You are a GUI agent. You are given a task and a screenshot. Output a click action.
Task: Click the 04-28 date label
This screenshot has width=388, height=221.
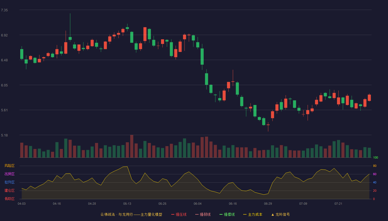click(x=92, y=204)
